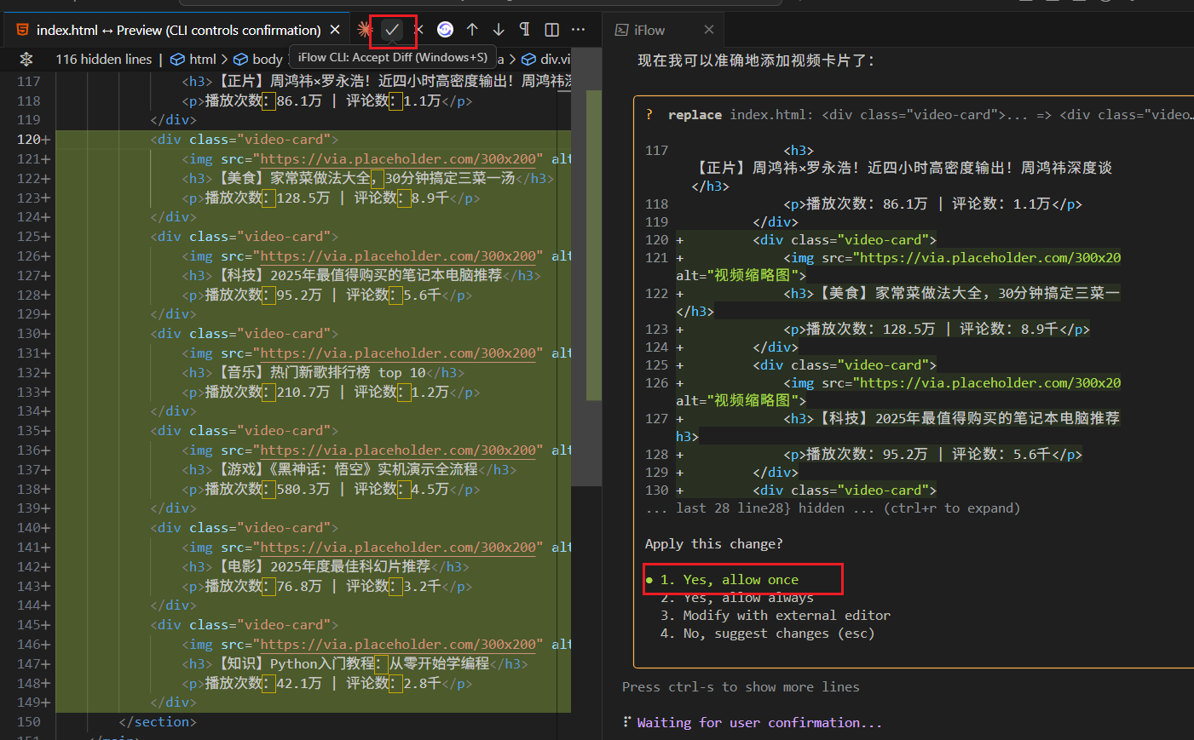Accept the diff with the checkmark icon
The width and height of the screenshot is (1194, 740).
pos(392,30)
